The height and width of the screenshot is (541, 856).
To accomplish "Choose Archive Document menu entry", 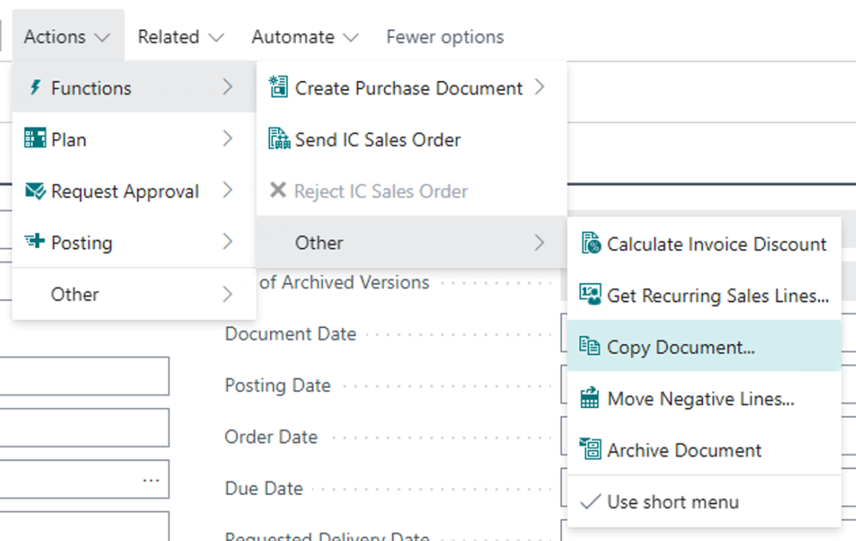I will 684,450.
